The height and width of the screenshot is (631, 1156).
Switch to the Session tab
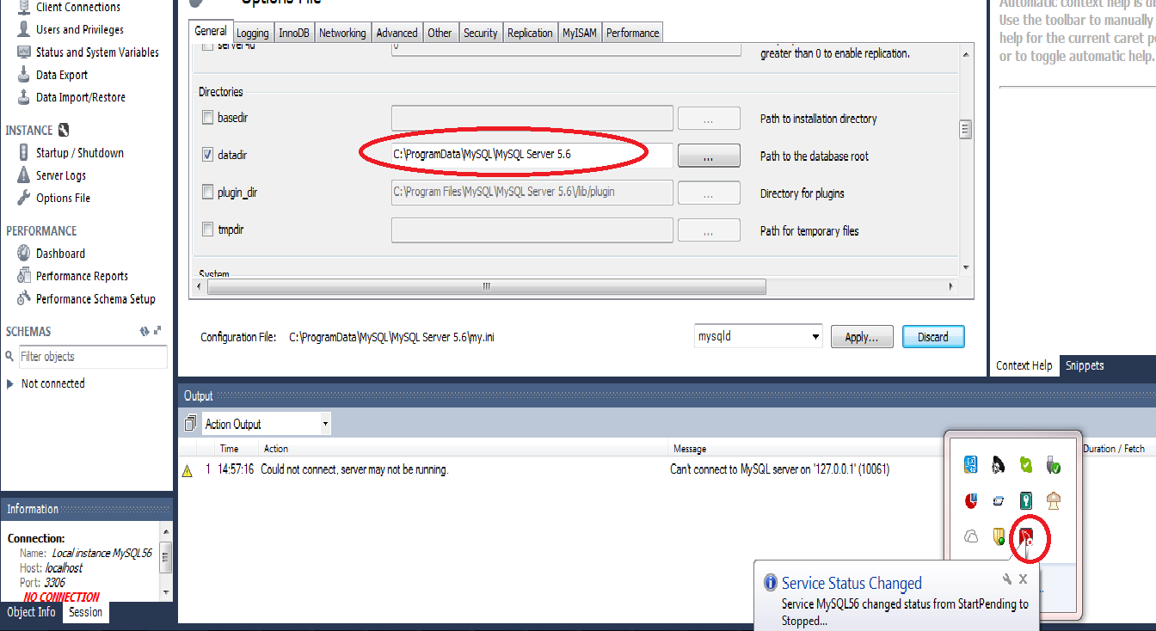pyautogui.click(x=86, y=612)
